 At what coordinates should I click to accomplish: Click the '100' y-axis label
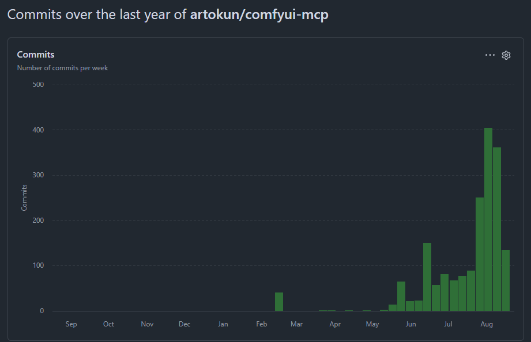click(x=38, y=265)
